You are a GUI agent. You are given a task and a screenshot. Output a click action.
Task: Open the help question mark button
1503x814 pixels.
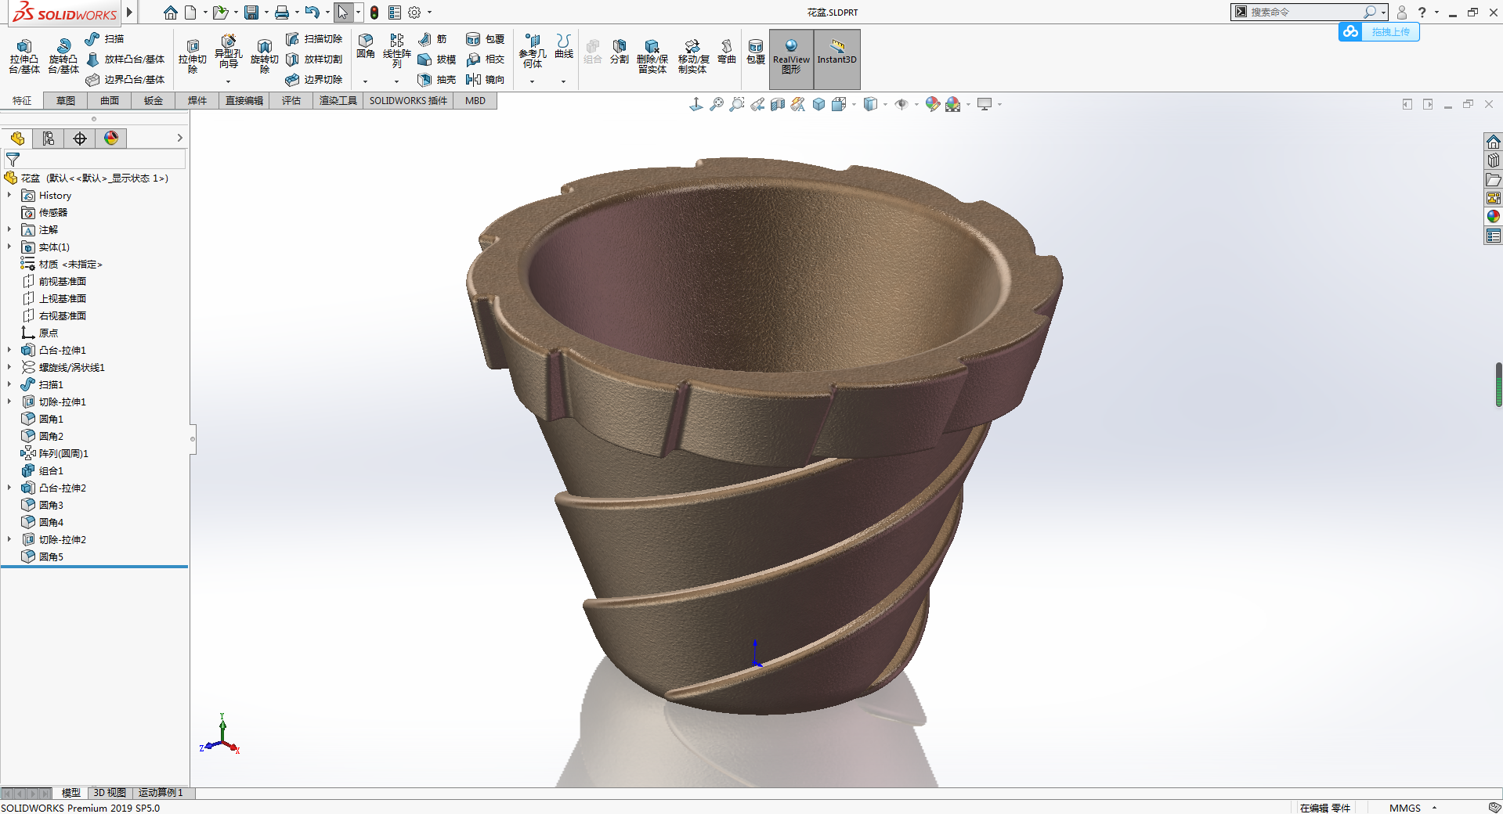click(1422, 13)
